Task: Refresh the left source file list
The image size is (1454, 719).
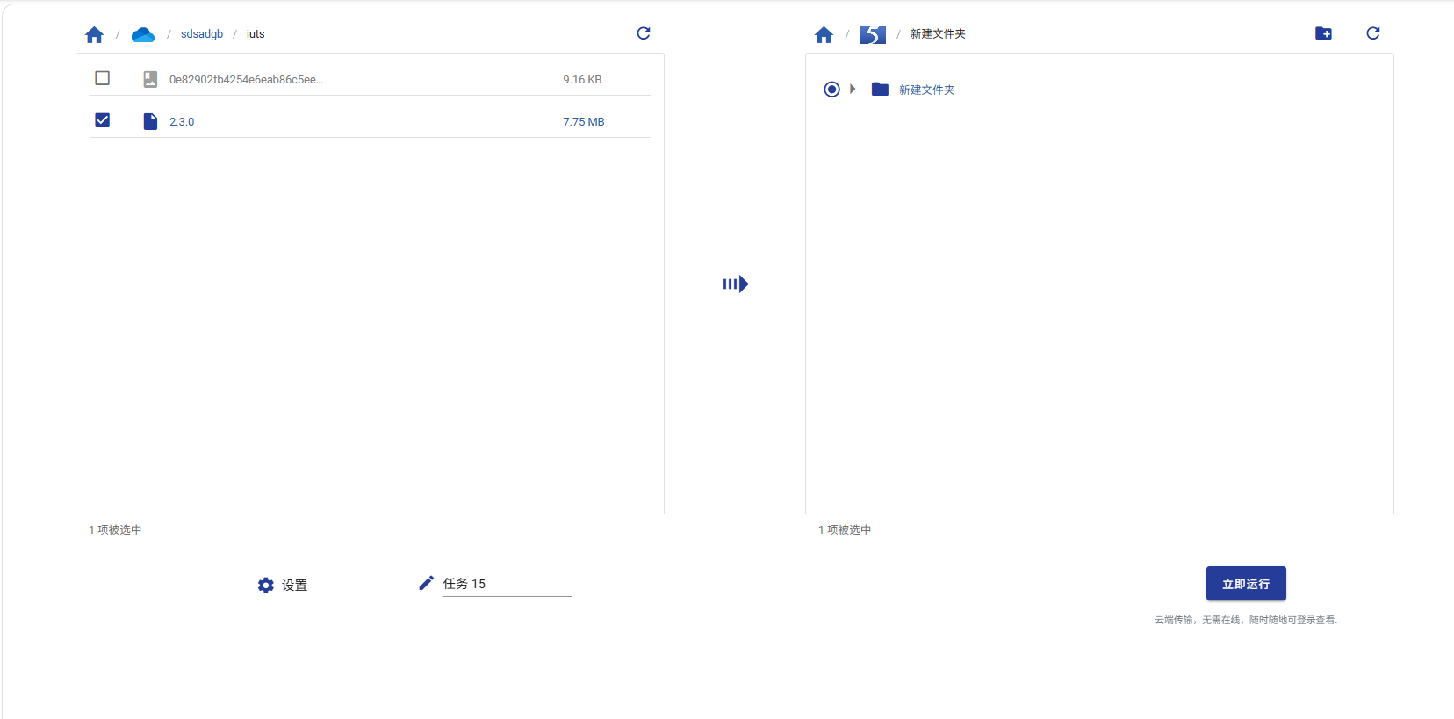Action: click(644, 33)
